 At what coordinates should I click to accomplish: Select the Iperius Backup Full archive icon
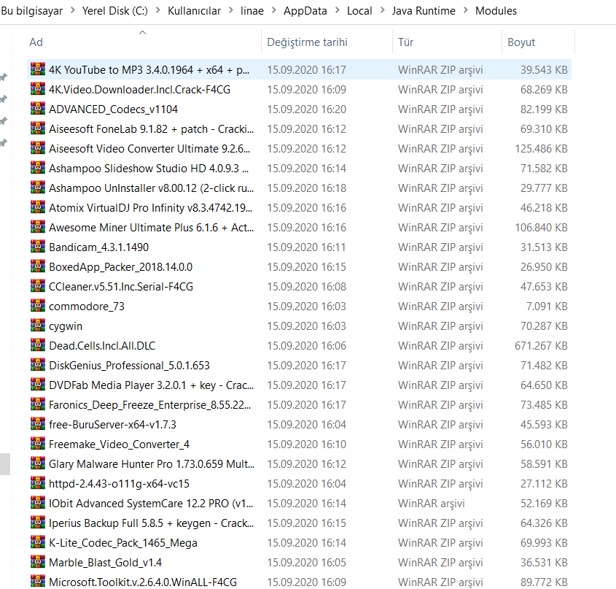point(38,523)
